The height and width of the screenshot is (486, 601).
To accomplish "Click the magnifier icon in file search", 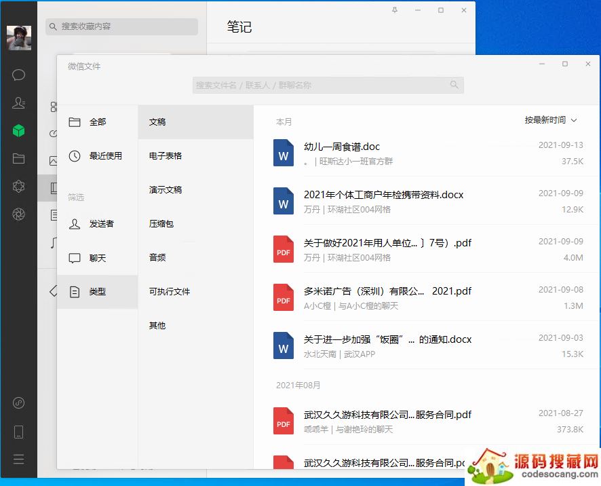I will pyautogui.click(x=454, y=85).
